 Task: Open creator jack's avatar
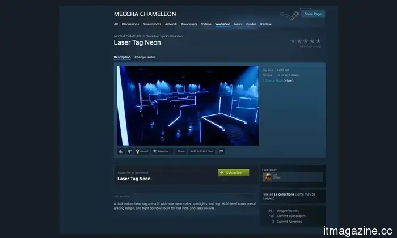pos(267,177)
